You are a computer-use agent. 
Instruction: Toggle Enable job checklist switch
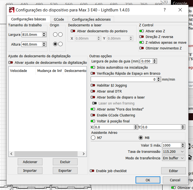coord(92,171)
